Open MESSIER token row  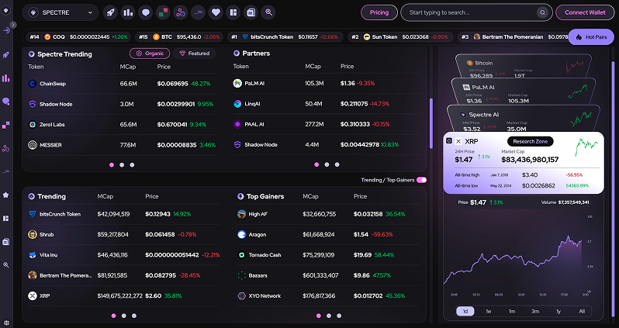coord(122,145)
